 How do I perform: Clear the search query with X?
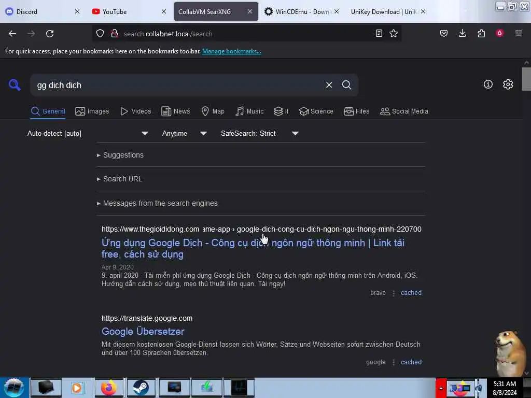pyautogui.click(x=329, y=85)
